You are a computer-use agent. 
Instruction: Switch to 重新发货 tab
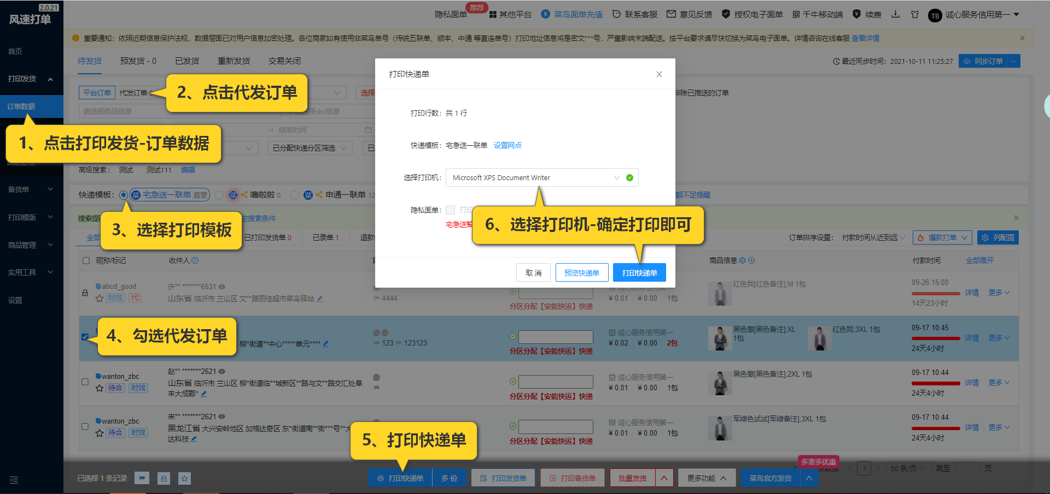(234, 61)
